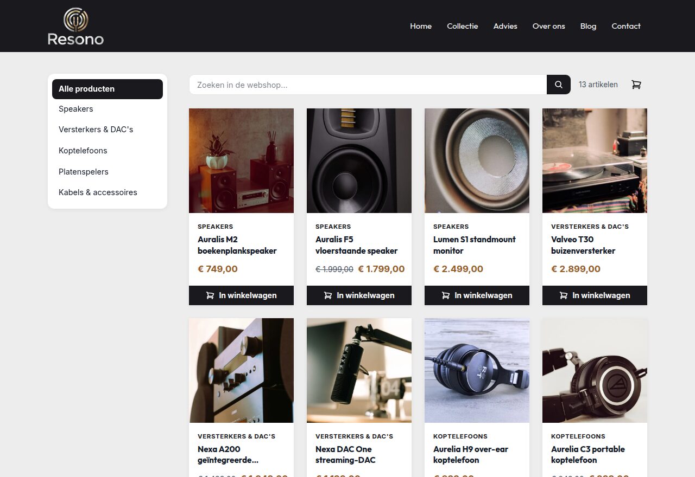This screenshot has height=477, width=695.
Task: Add Lumen S1 standmount monitor to cart
Action: click(x=477, y=295)
